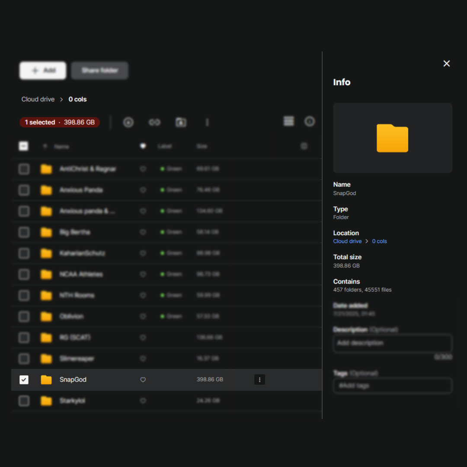Screen dimensions: 467x467
Task: Open the three-dot menu on the selected row
Action: click(259, 380)
